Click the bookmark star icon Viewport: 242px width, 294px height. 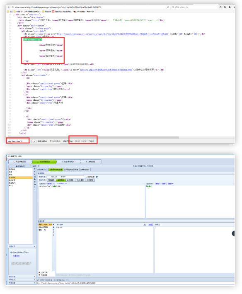coord(220,7)
